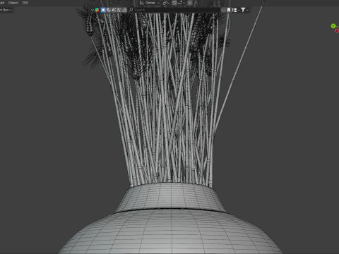This screenshot has width=339, height=254.
Task: Open the proportional falloff curve icon
Action: click(x=196, y=3)
